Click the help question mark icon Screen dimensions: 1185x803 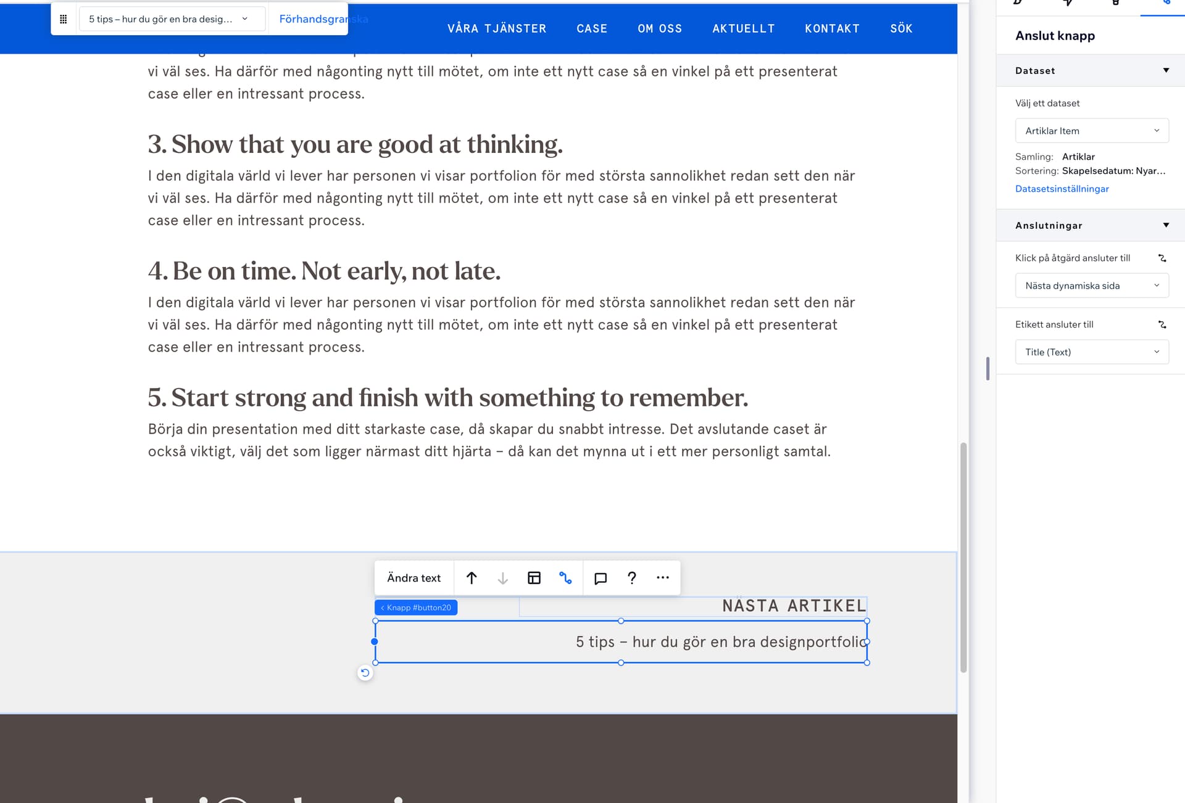coord(631,578)
